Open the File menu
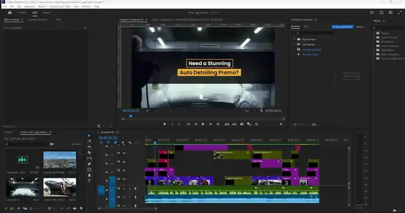405x213 pixels. (5, 6)
